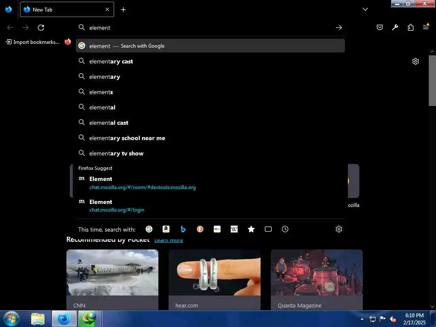Open a new tab with the plus button

[123, 10]
